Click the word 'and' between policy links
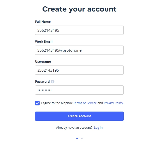 (100, 103)
